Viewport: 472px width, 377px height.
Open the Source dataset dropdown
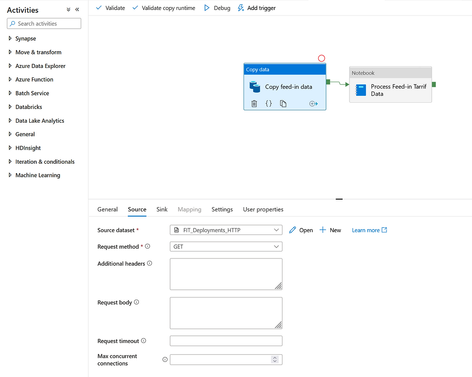(x=226, y=230)
